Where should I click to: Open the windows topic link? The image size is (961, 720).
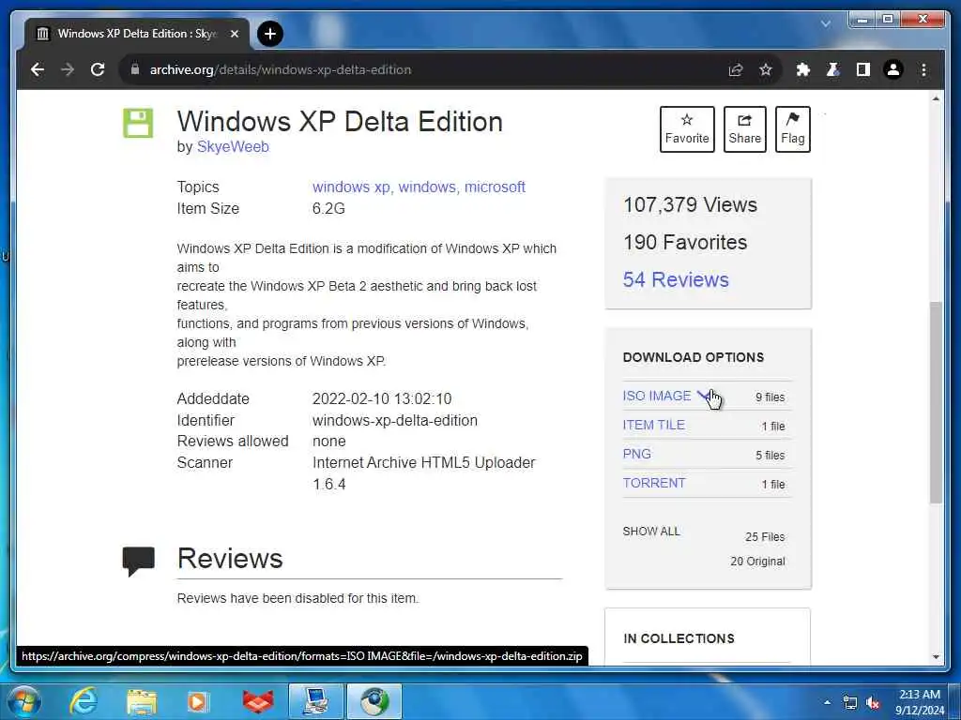click(427, 187)
